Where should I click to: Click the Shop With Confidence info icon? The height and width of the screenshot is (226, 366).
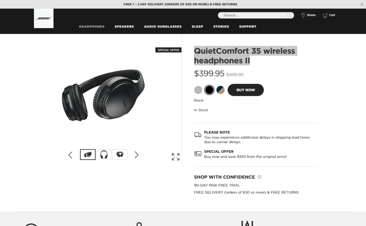point(259,177)
